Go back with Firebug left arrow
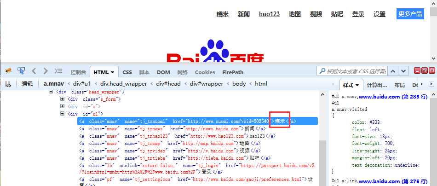Screen dimensions: 437x186 click(x=34, y=71)
